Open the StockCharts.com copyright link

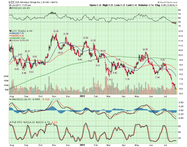click(x=168, y=2)
